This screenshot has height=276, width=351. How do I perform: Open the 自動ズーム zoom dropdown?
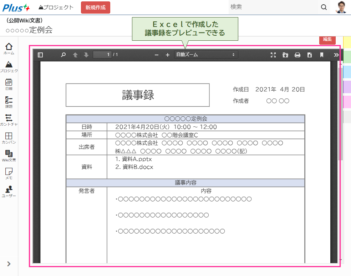coord(206,55)
